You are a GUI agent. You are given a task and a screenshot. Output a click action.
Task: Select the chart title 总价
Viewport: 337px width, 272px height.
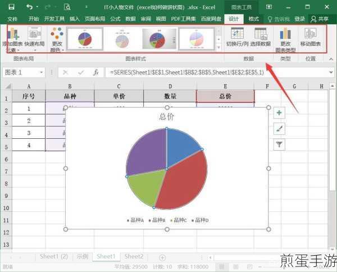pos(167,117)
